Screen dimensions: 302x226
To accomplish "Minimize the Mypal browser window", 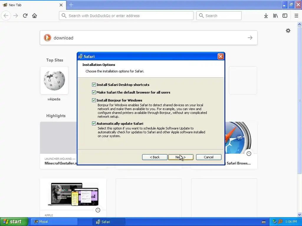I will coord(284,5).
